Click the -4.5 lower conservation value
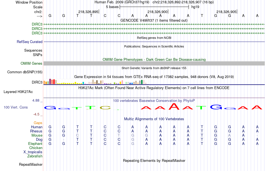The height and width of the screenshot is (171, 265). [36, 114]
